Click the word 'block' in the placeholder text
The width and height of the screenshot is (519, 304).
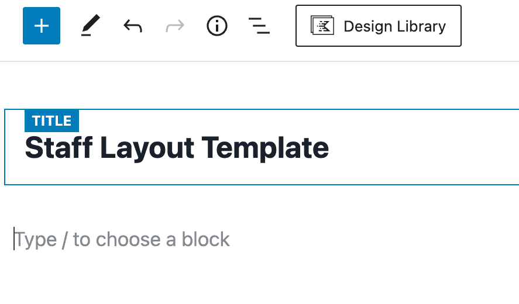tap(205, 239)
